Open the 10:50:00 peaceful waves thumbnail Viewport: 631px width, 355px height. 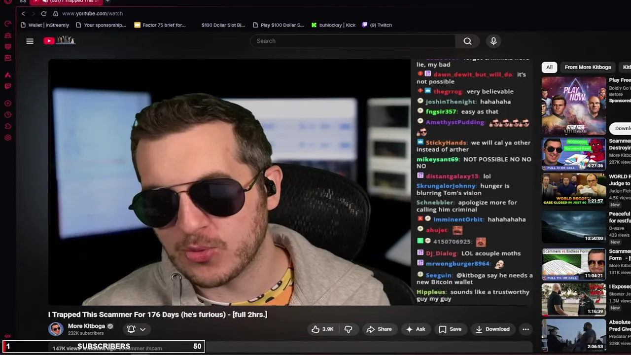pos(574,227)
